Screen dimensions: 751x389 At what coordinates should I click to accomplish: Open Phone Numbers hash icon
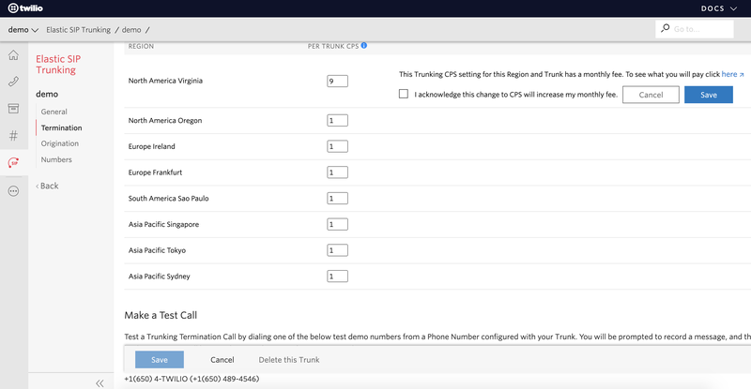tap(13, 136)
